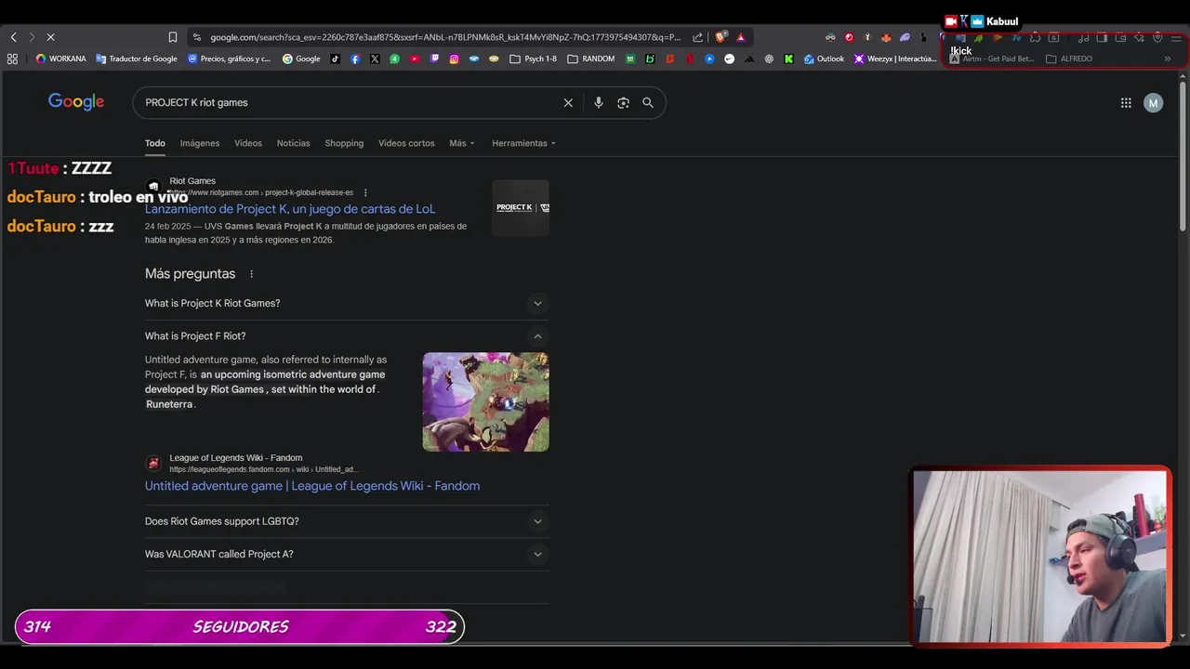Click the Google search input field

(349, 102)
